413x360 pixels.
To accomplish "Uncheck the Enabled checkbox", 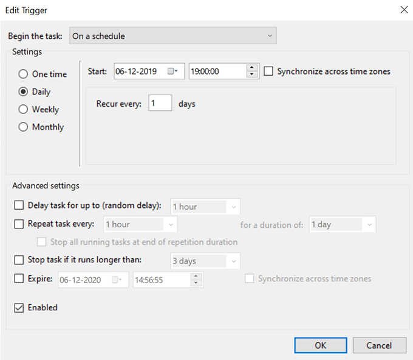I will [19, 308].
